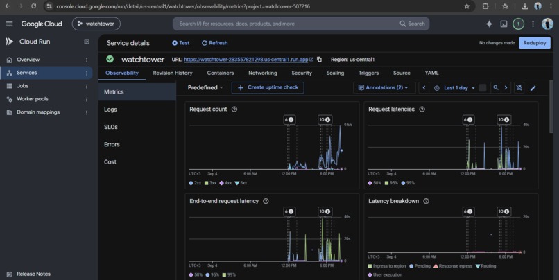
Task: Edit the dashboard with pencil icon
Action: tap(533, 88)
